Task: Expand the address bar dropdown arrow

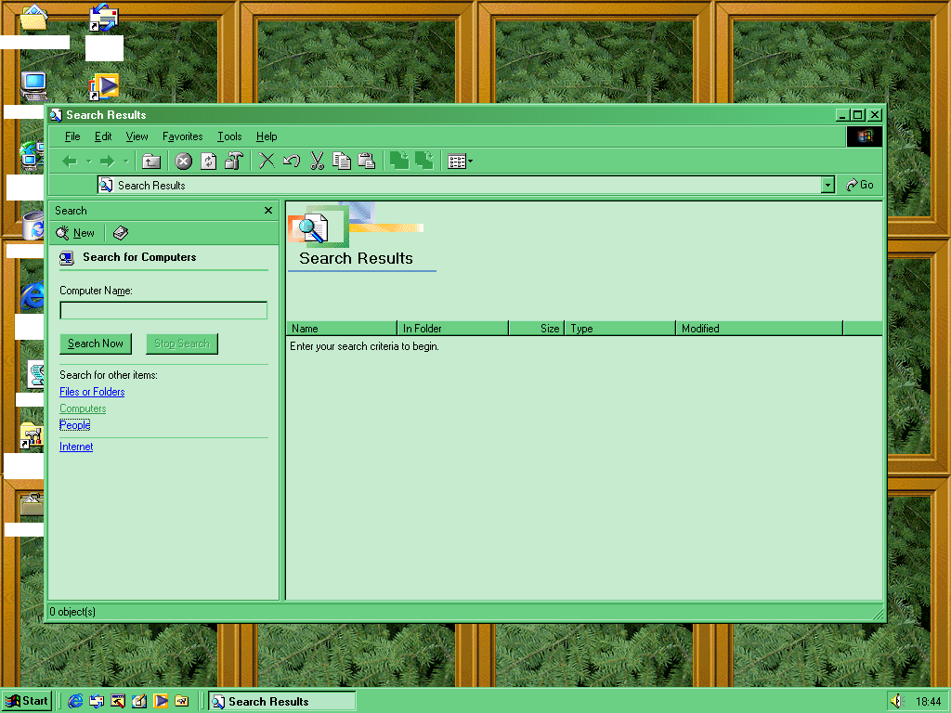Action: tap(827, 186)
